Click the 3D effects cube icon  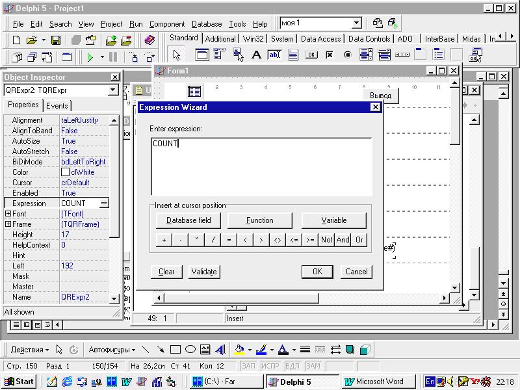[x=365, y=350]
